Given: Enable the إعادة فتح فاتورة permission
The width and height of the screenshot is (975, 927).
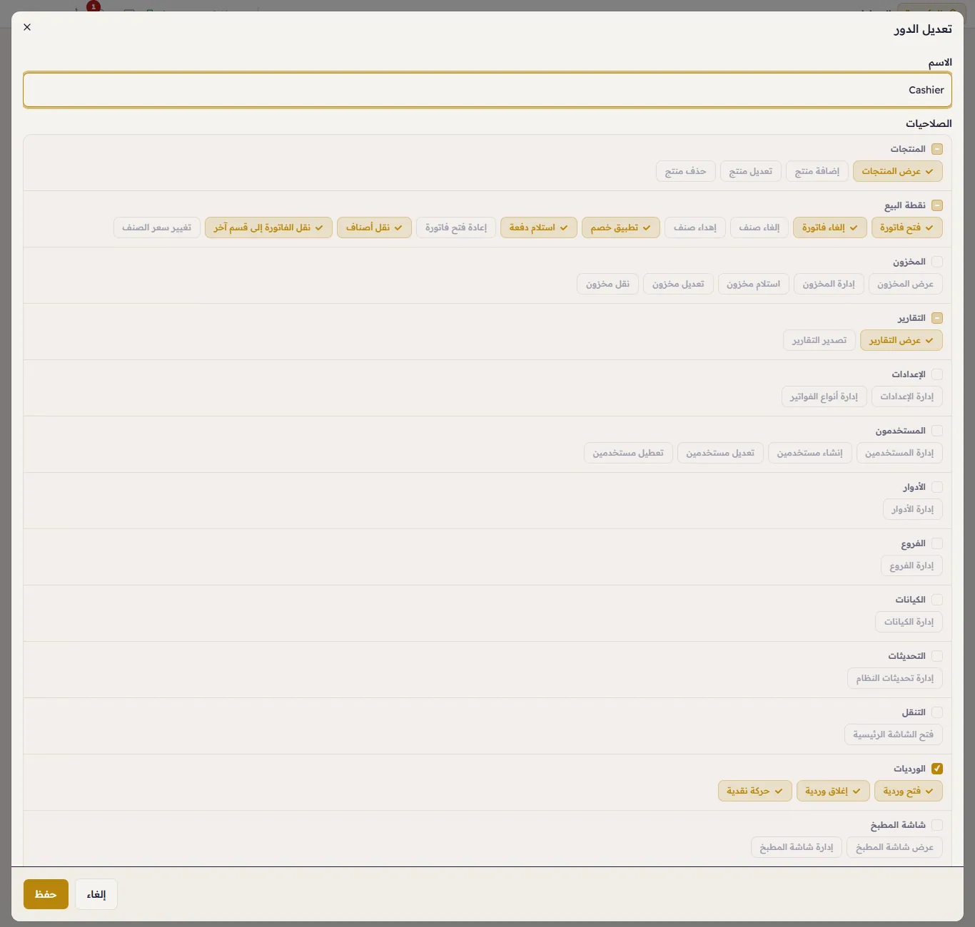Looking at the screenshot, I should click(x=456, y=227).
